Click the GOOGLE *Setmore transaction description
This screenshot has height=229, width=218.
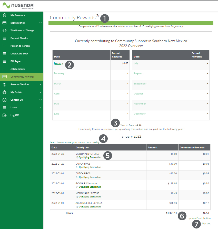tap(86, 184)
